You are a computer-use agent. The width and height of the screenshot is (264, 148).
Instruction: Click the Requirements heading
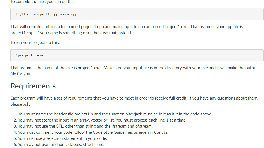pyautogui.click(x=33, y=86)
